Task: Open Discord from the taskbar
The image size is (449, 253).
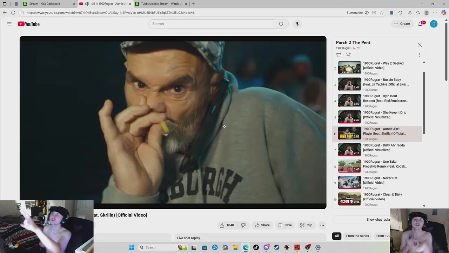Action: click(267, 247)
